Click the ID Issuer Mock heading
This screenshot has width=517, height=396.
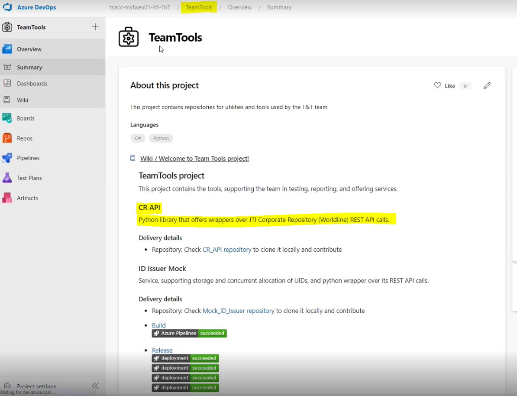(162, 269)
